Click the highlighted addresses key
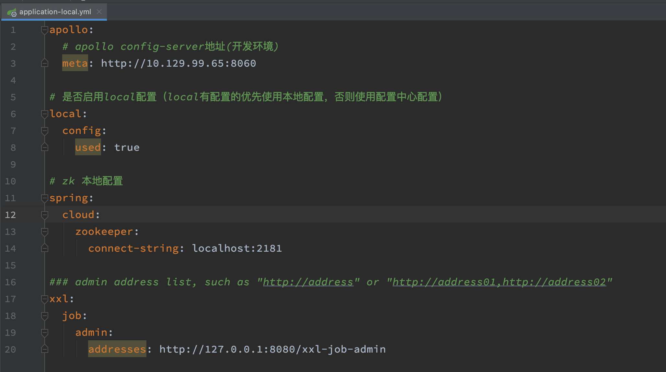 click(117, 349)
